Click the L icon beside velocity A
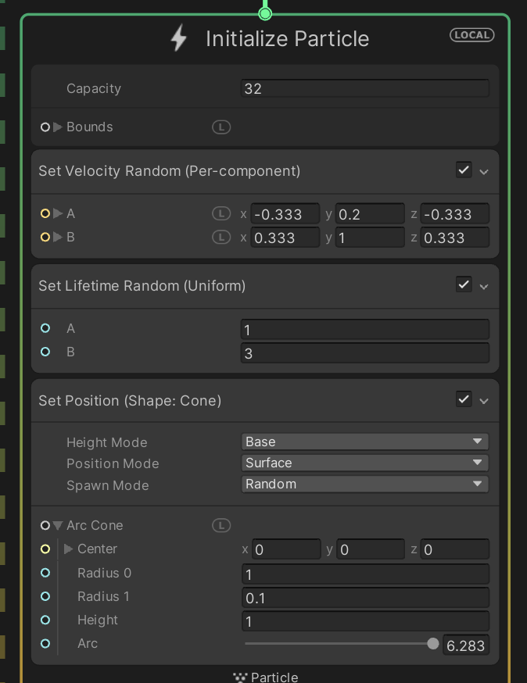 (221, 213)
